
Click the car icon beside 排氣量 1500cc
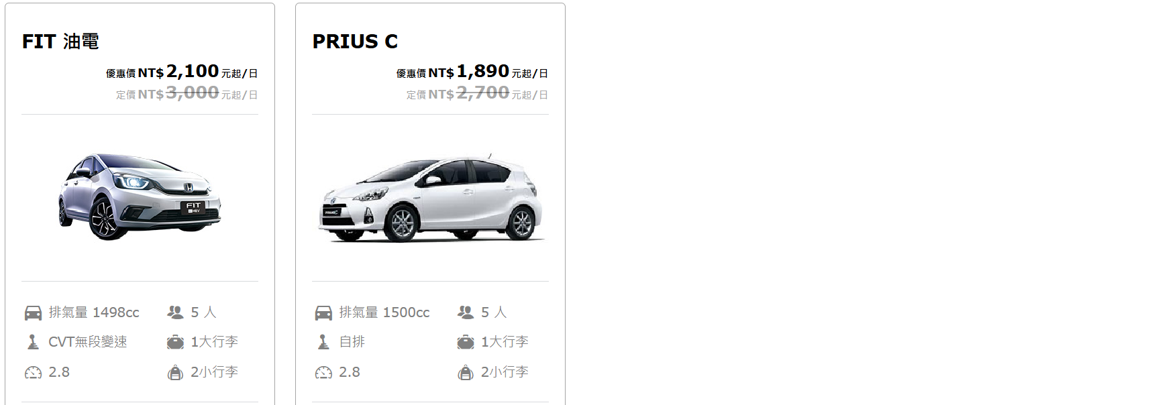323,312
